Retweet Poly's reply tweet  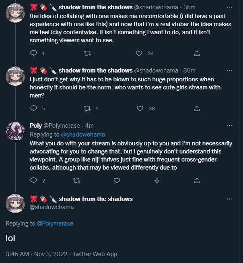[x=75, y=180]
